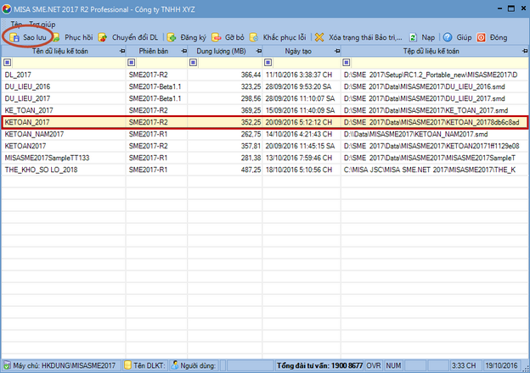Screen dimensions: 530x373
Task: Click the Đóng button label
Action: (499, 37)
